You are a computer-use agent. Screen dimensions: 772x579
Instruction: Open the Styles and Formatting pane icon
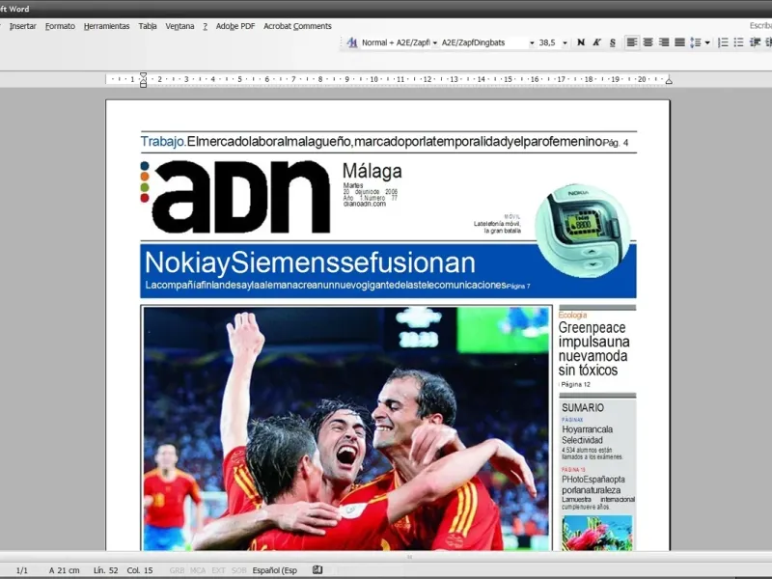351,42
